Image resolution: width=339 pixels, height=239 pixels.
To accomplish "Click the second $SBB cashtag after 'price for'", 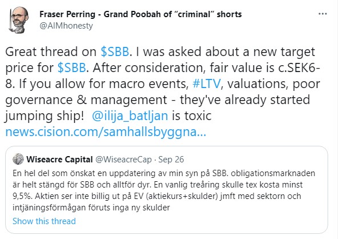I will click(x=72, y=68).
